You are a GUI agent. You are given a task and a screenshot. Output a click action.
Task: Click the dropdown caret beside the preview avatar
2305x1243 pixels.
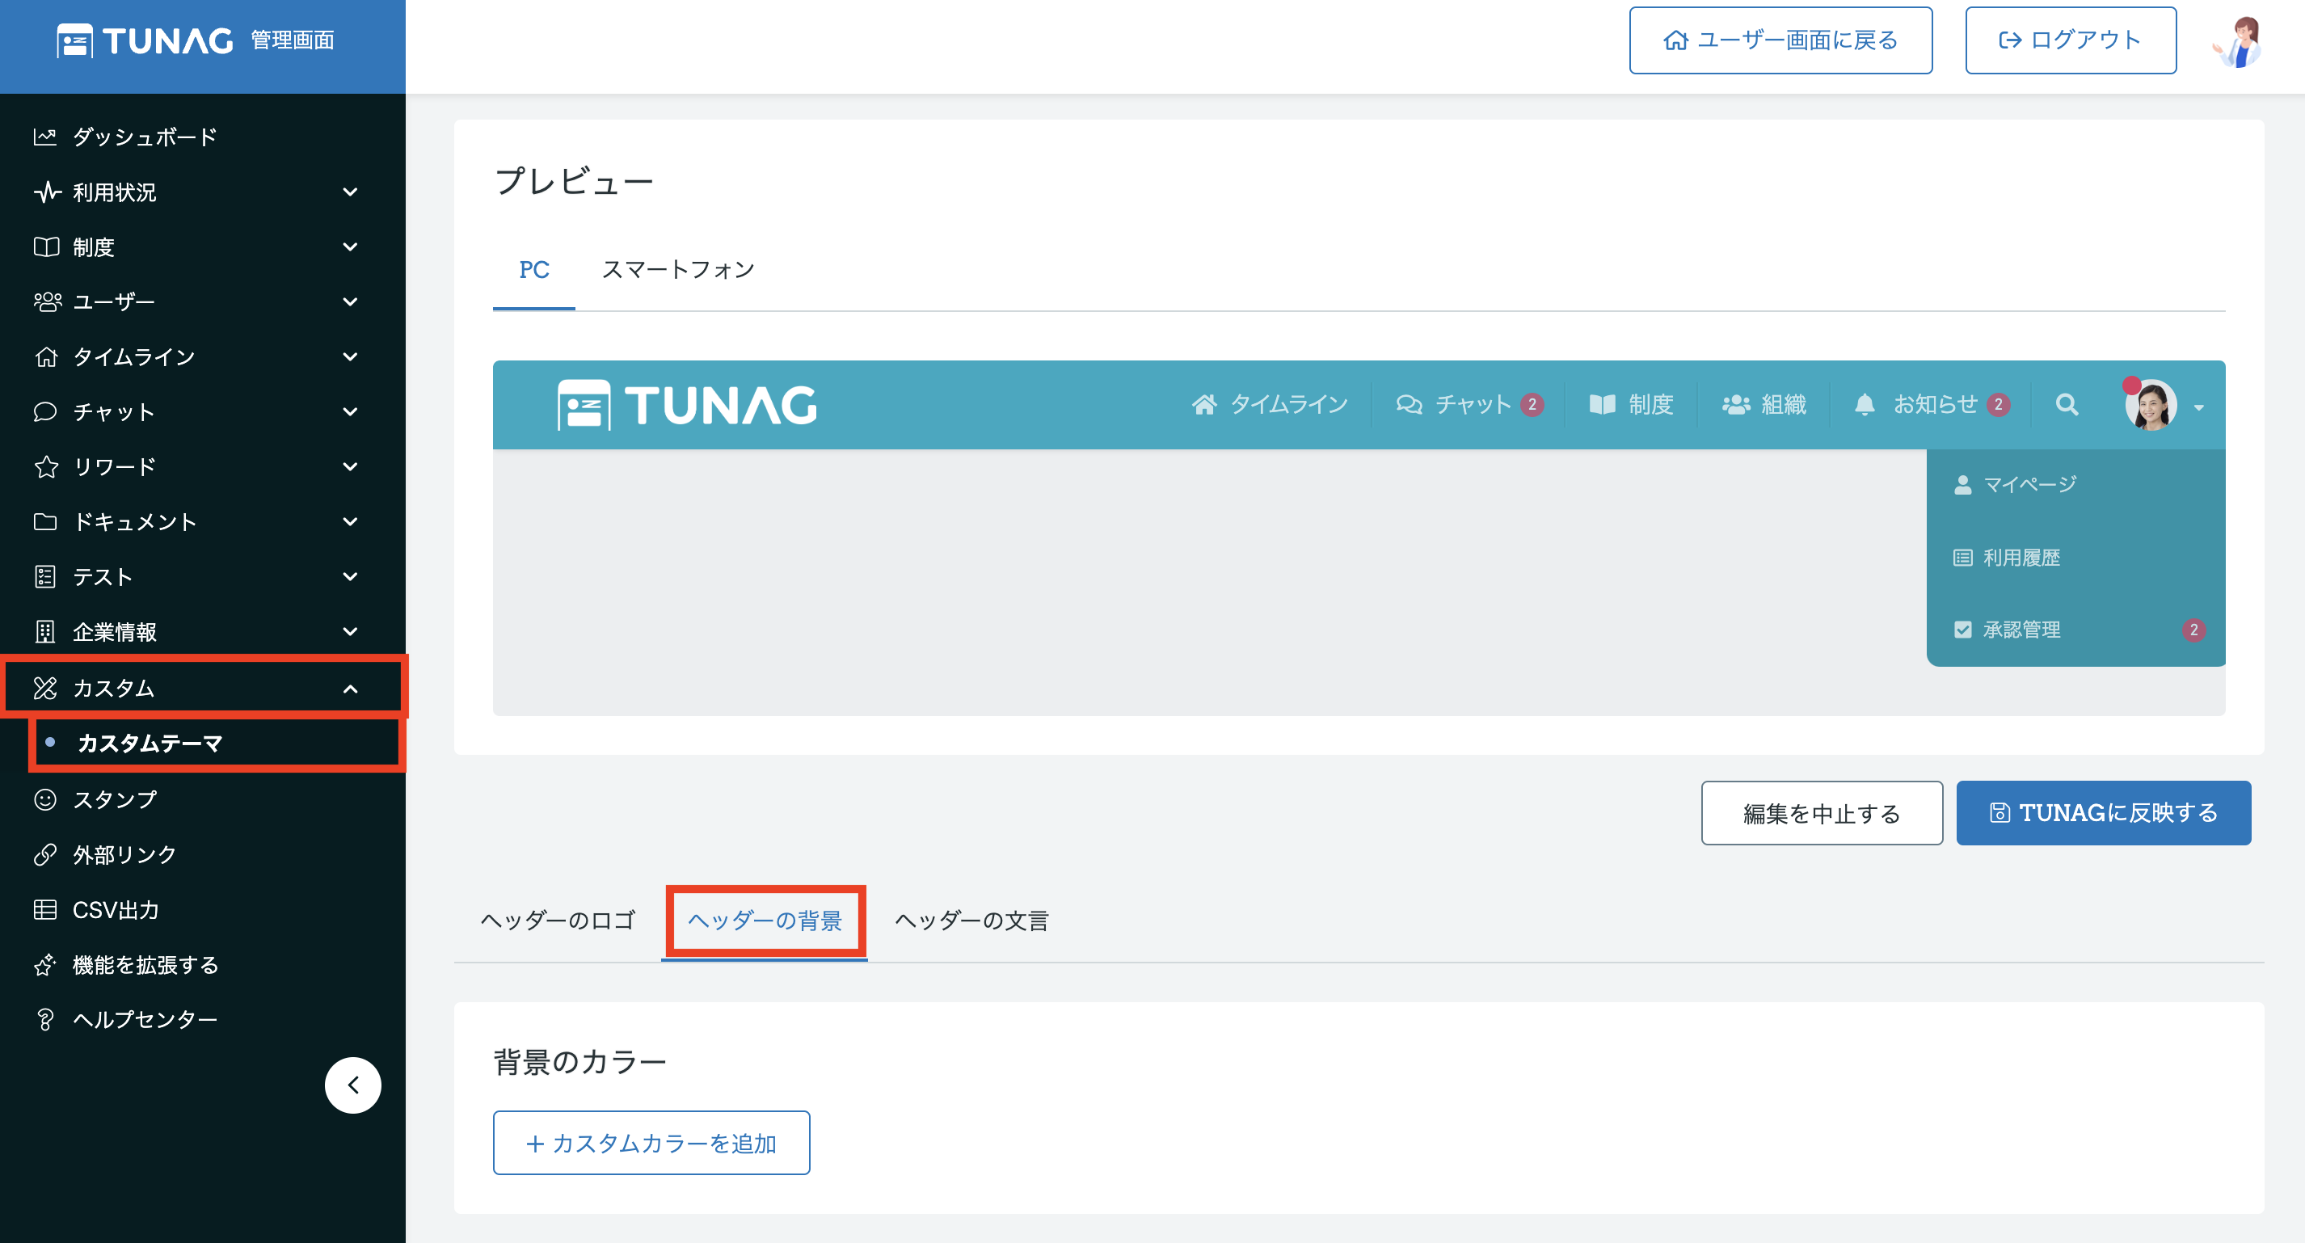coord(2199,408)
